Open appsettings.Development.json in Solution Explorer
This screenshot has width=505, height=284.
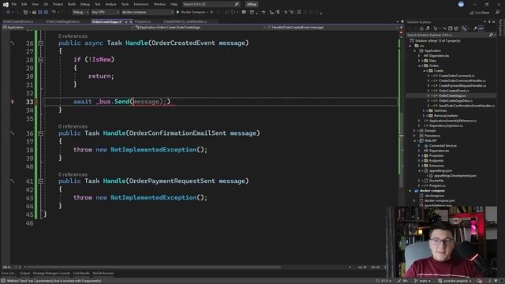[455, 176]
